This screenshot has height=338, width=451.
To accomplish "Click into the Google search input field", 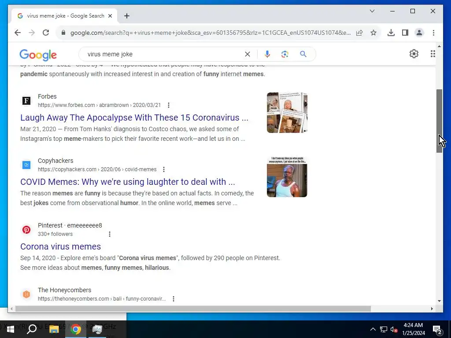I will (x=164, y=54).
